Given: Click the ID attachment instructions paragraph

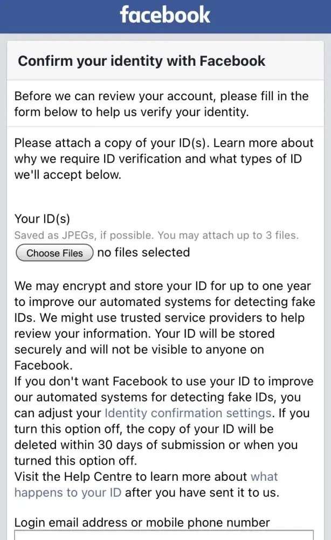Looking at the screenshot, I should [x=162, y=158].
